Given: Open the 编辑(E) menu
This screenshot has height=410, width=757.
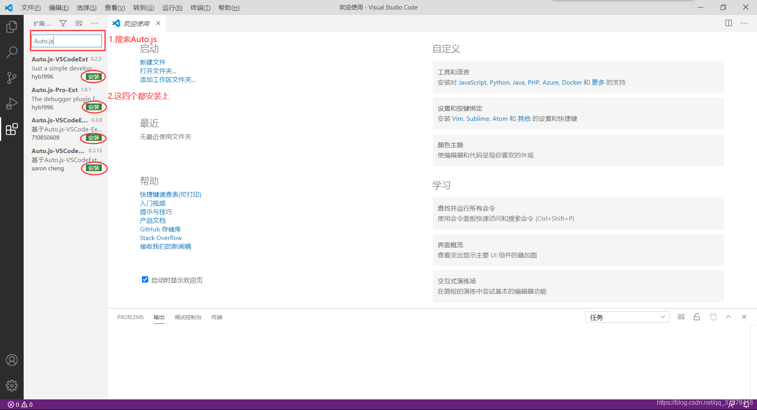Looking at the screenshot, I should tap(59, 7).
